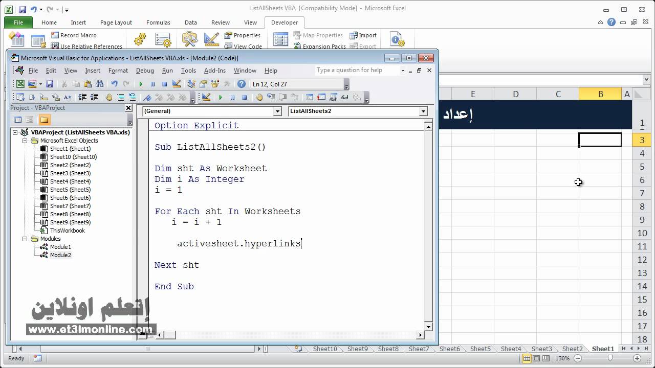Screen dimensions: 655x368
Task: Click the Uncomment Block icon
Action: 133,97
